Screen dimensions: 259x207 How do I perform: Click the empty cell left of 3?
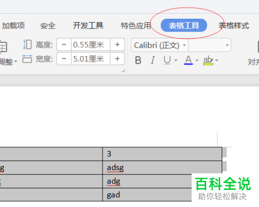(51, 154)
